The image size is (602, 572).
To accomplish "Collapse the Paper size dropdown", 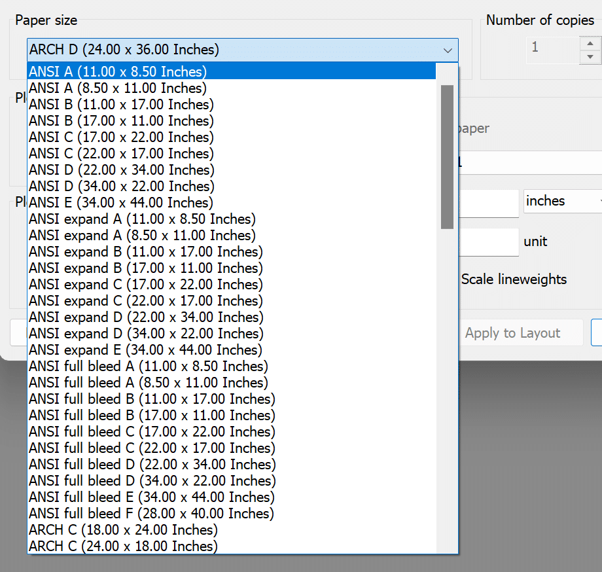I will (448, 50).
